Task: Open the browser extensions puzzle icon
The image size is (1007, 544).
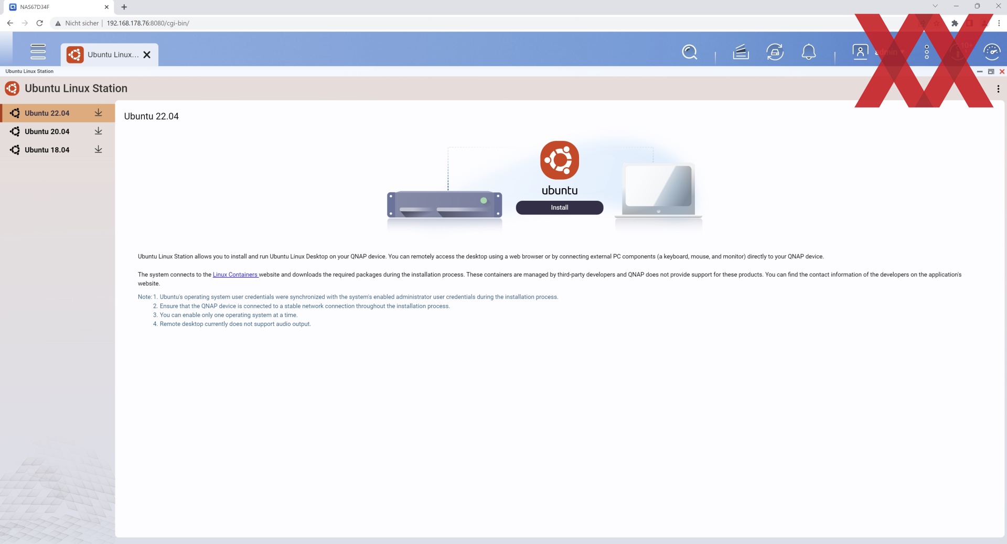Action: [955, 23]
